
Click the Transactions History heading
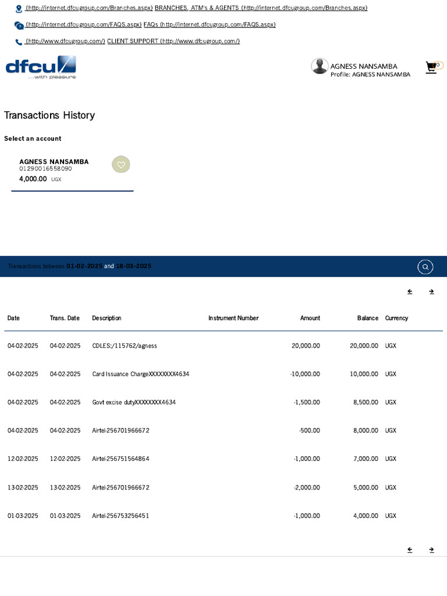click(49, 115)
